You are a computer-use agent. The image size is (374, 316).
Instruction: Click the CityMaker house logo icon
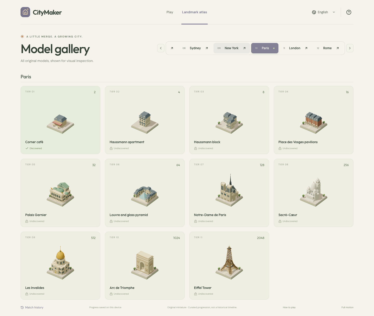point(25,12)
